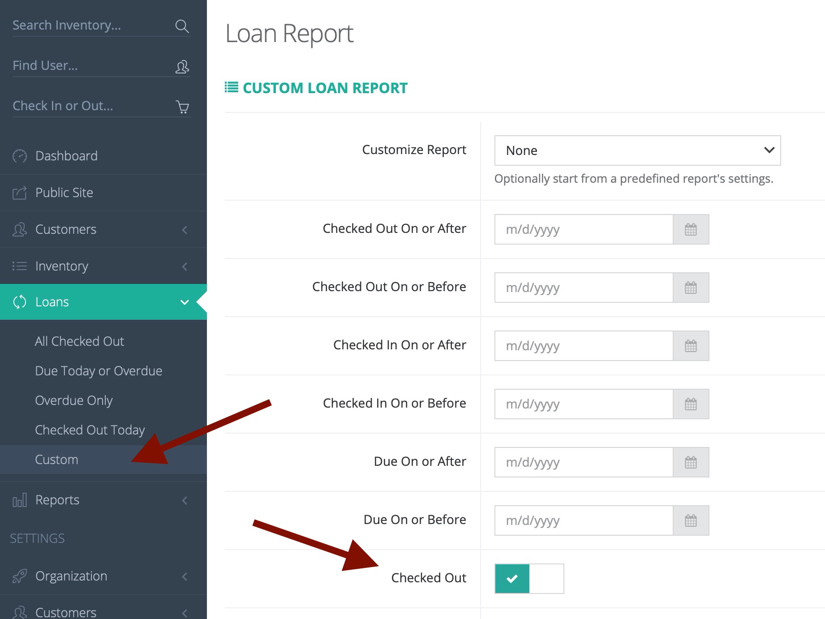The height and width of the screenshot is (619, 825).
Task: Click the Checked Out On or After date field
Action: pyautogui.click(x=584, y=229)
